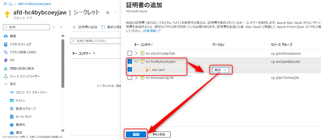Viewport: 321px width, 140px height.
Task: Expand the kv-e5c47u3da7ls6 key vault
Action: click(136, 53)
